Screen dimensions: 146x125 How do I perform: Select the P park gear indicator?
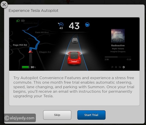pyautogui.click(x=112, y=67)
